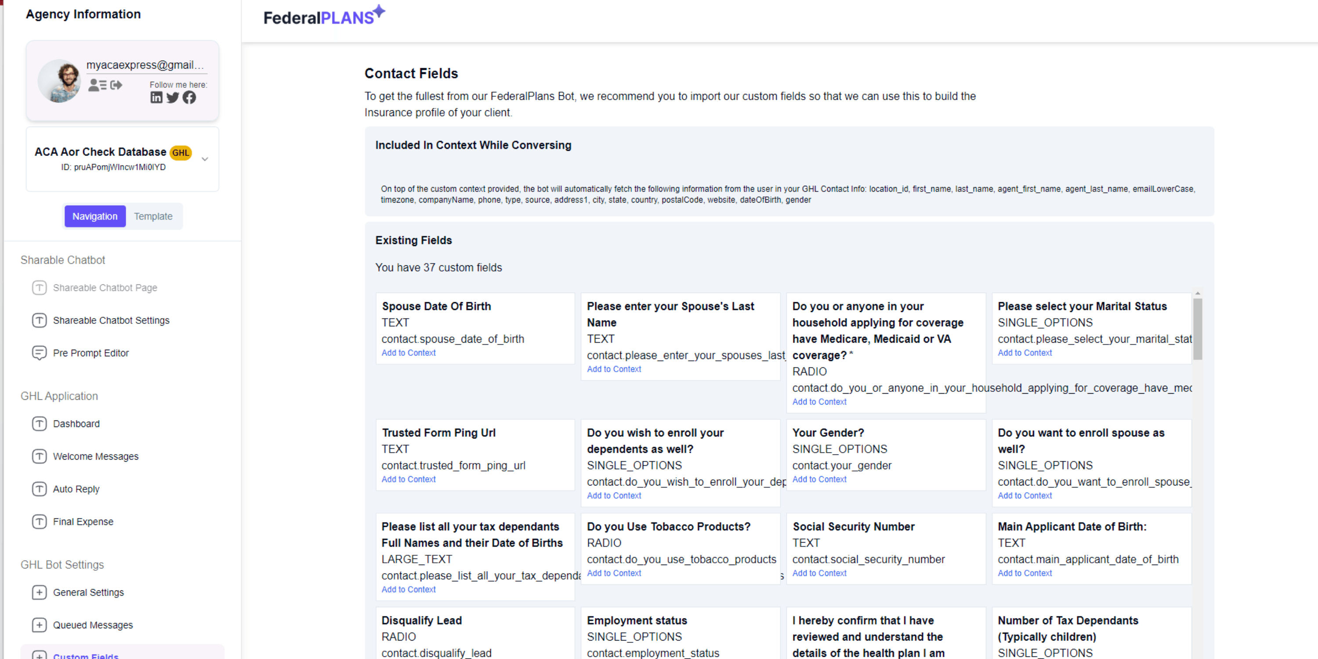Click the location ID pruAPomjWIncw1Mi0IYD
The width and height of the screenshot is (1318, 659).
point(114,167)
